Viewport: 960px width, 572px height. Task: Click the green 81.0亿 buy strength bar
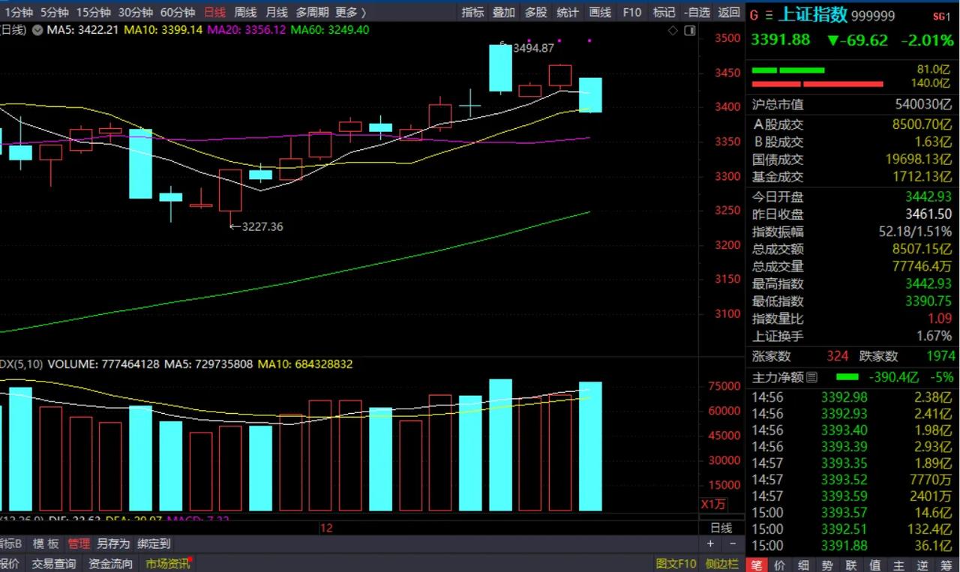(x=787, y=70)
